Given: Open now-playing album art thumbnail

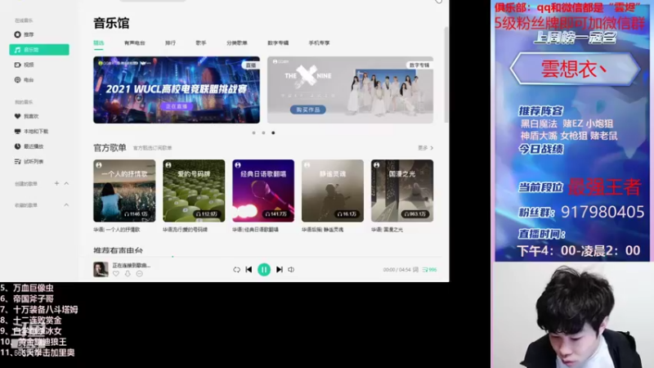Looking at the screenshot, I should point(101,270).
